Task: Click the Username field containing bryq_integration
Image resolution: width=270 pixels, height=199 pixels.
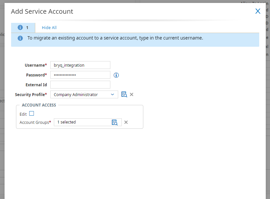Action: tap(80, 65)
